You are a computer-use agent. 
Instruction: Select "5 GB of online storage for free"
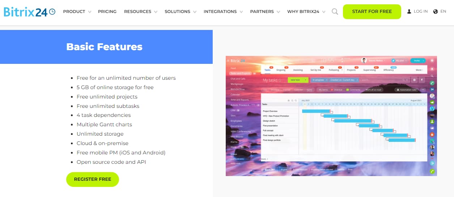click(115, 87)
